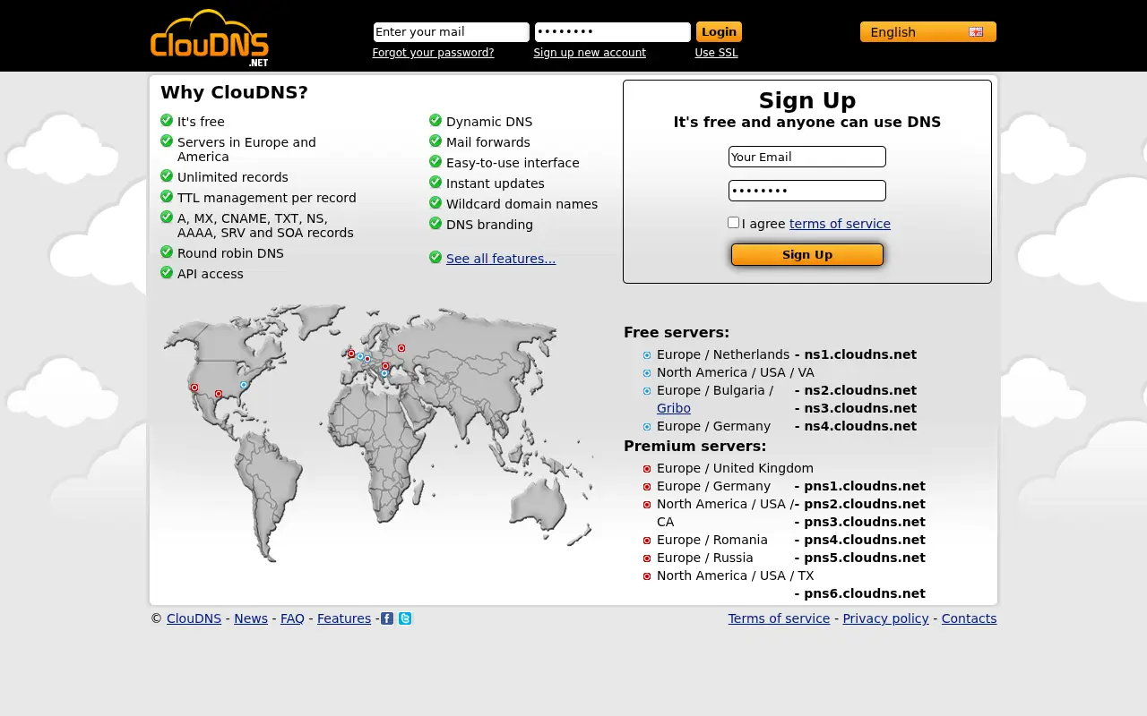Image resolution: width=1147 pixels, height=716 pixels.
Task: Focus the header login password field
Action: tap(613, 32)
